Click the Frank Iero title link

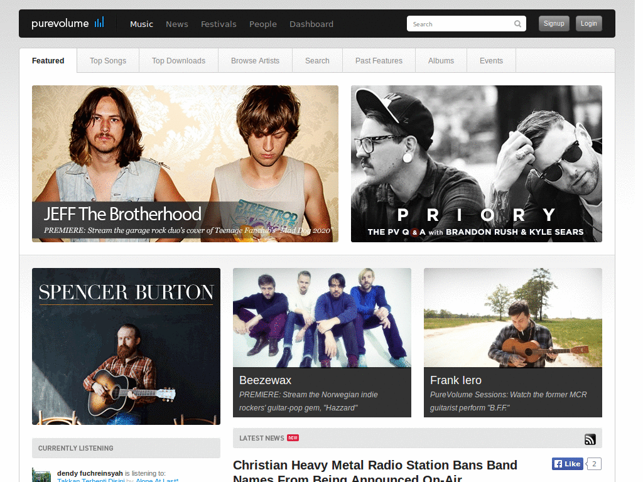click(x=456, y=380)
